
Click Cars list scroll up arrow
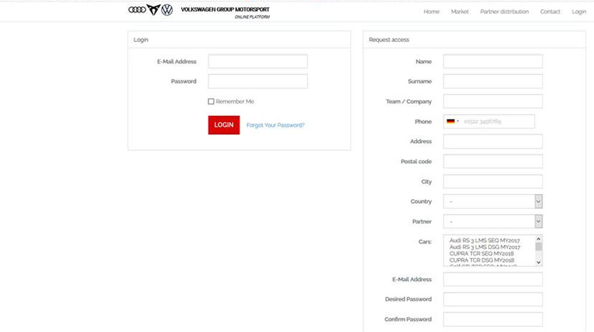click(x=538, y=239)
